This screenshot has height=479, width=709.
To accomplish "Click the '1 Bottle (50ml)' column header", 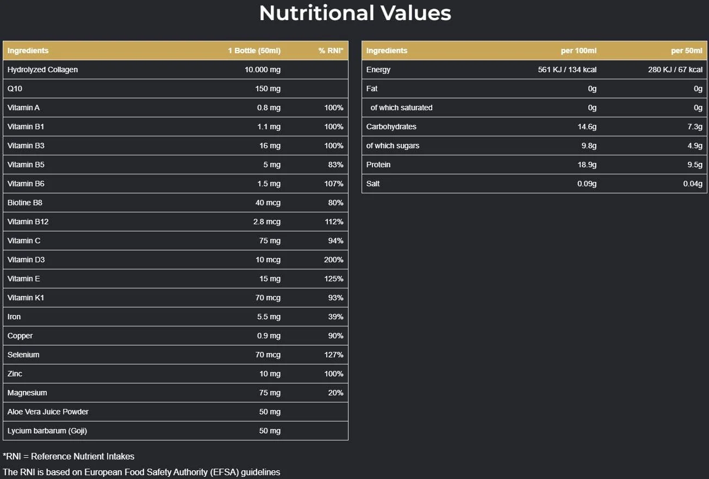I will click(254, 51).
